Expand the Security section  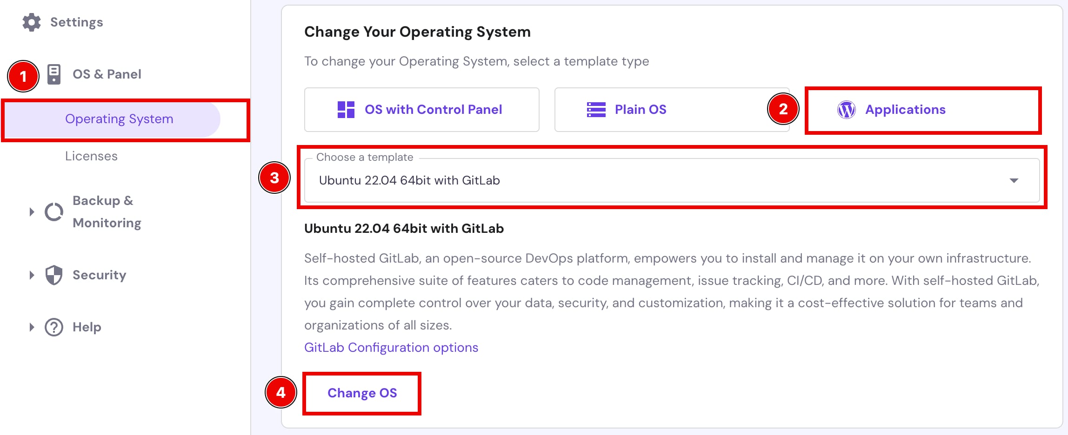32,275
